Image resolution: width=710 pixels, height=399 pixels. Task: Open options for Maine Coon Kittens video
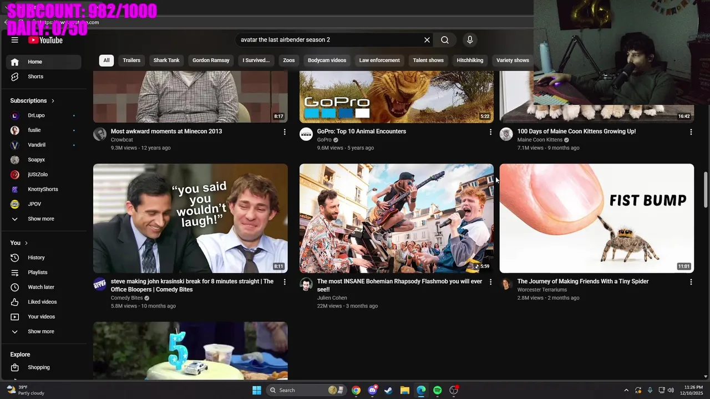pyautogui.click(x=691, y=132)
